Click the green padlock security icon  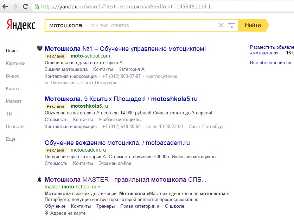point(37,7)
